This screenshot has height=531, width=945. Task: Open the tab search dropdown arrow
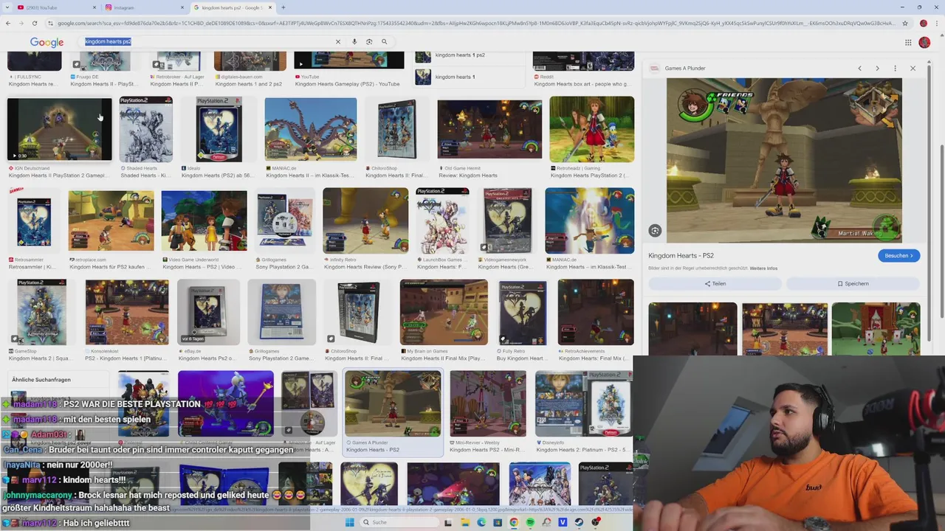7,7
